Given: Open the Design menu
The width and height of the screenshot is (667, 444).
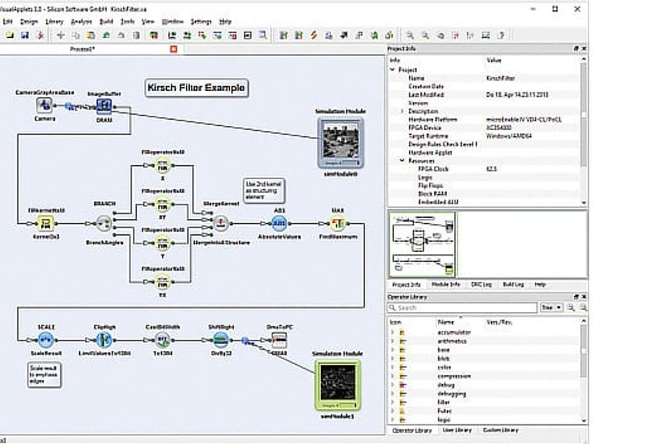Looking at the screenshot, I should click(29, 22).
